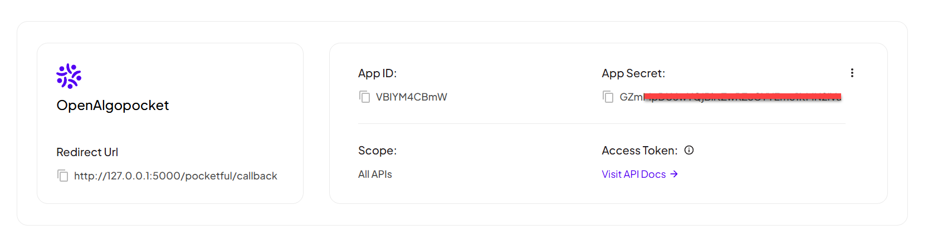This screenshot has height=245, width=933.
Task: Click the All APIs scope value
Action: (375, 174)
